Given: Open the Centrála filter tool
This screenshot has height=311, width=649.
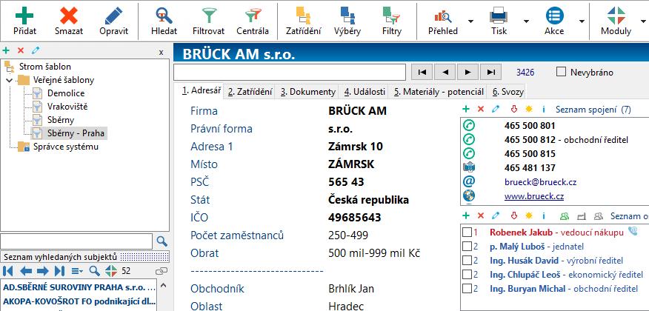Looking at the screenshot, I should 253,21.
